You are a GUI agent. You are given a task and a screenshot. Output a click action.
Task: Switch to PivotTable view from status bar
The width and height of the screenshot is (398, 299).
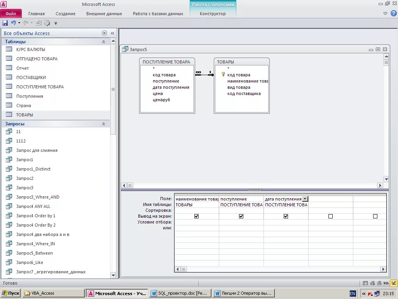coord(372,283)
